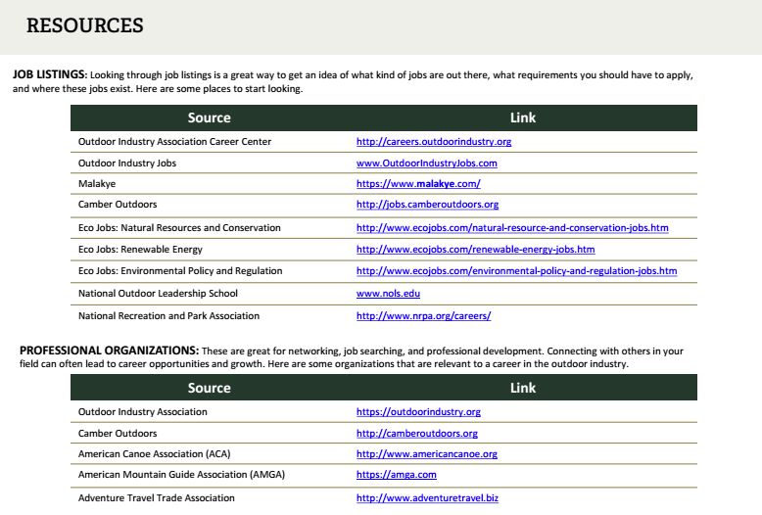Select the RESOURCES page heading
The height and width of the screenshot is (515, 762).
pyautogui.click(x=85, y=25)
